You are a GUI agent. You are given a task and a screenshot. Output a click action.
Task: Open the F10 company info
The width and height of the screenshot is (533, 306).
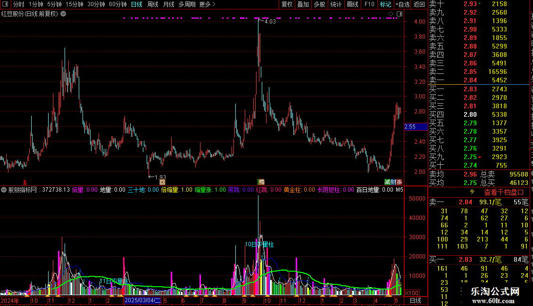369,4
